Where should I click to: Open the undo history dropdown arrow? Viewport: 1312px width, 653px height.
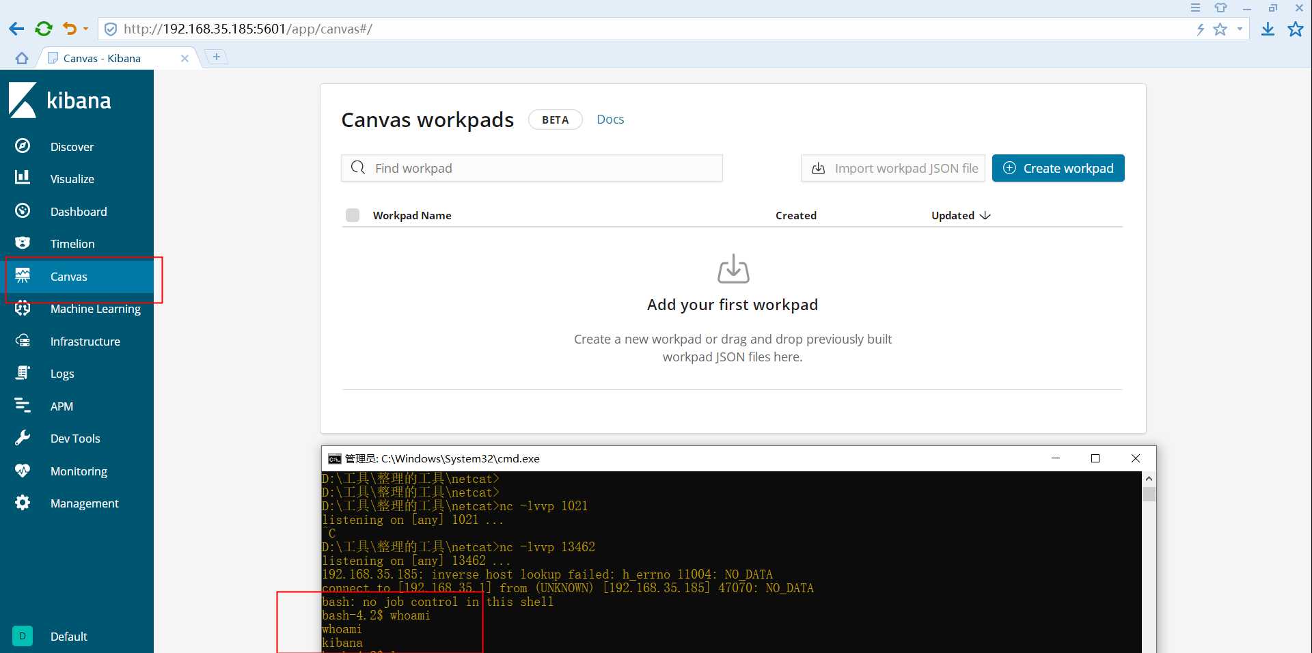[85, 29]
